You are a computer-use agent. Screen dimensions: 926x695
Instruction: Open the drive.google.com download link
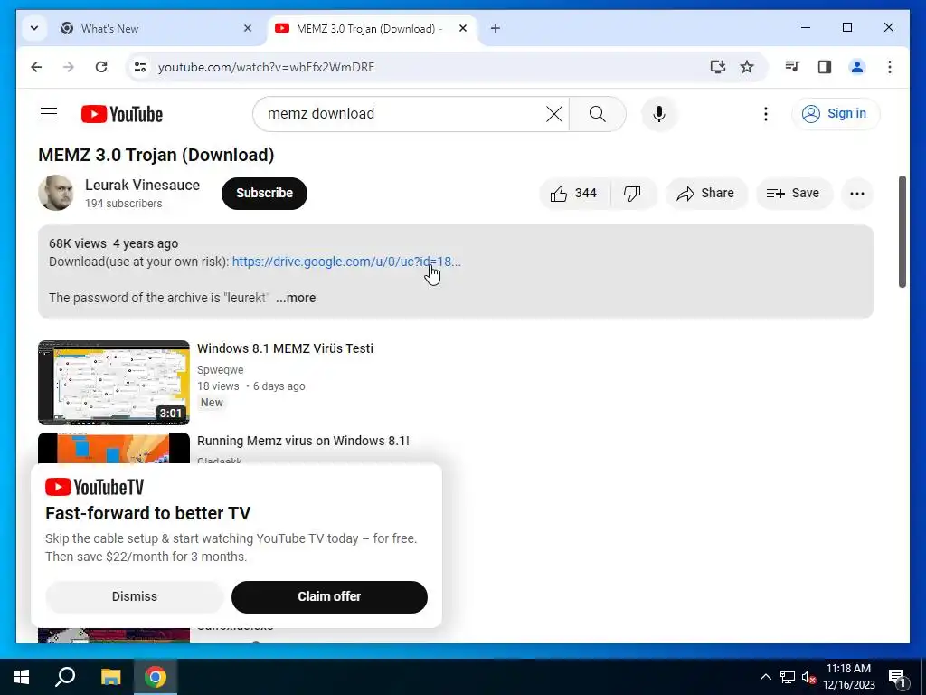coord(346,262)
